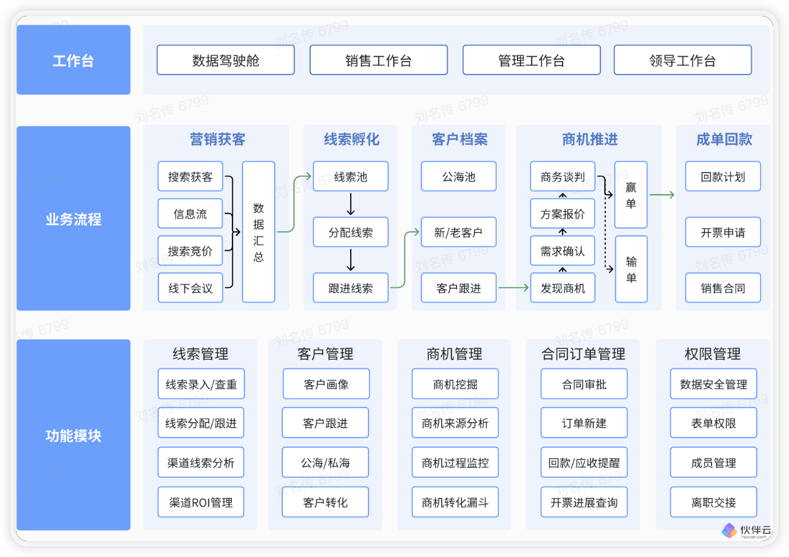Open 回款/应收提醒 feature
This screenshot has height=557, width=789.
pyautogui.click(x=584, y=462)
